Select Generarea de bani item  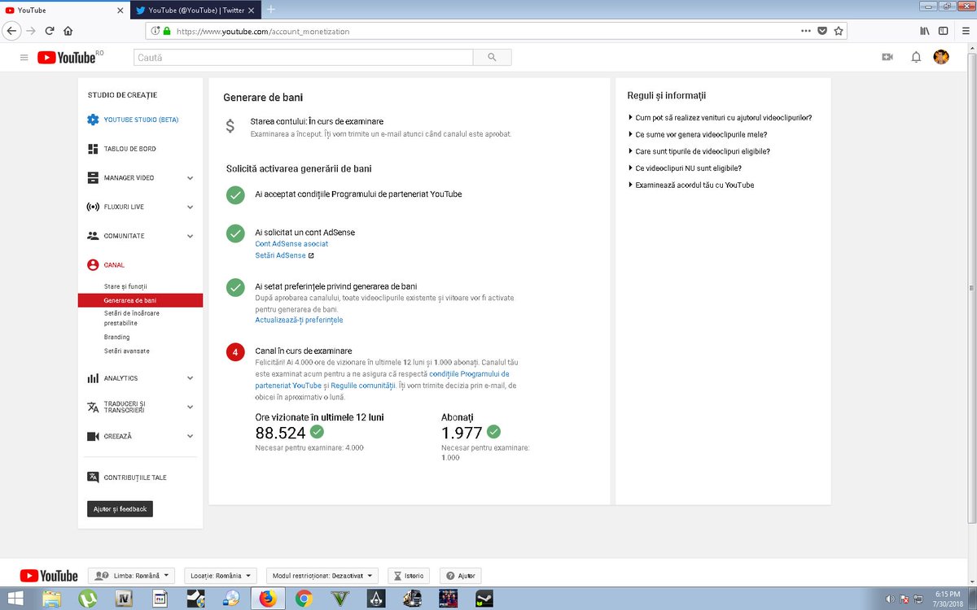pyautogui.click(x=140, y=300)
